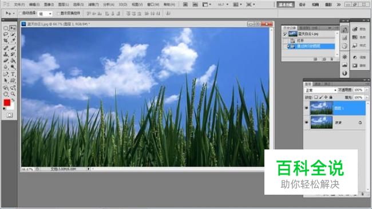The height and width of the screenshot is (209, 372).
Task: Switch to 摄影 workspace
Action: (x=329, y=5)
